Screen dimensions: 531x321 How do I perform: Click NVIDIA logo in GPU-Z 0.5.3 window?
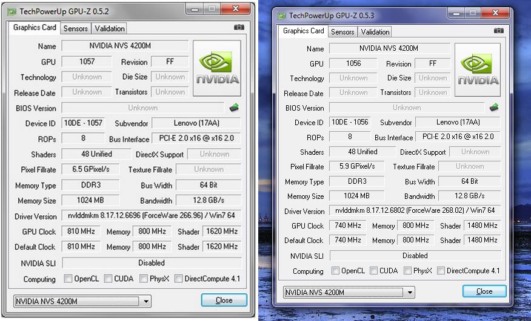pyautogui.click(x=478, y=70)
